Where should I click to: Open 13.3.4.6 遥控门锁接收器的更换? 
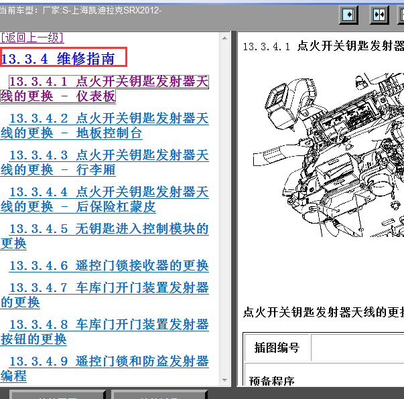pyautogui.click(x=109, y=266)
